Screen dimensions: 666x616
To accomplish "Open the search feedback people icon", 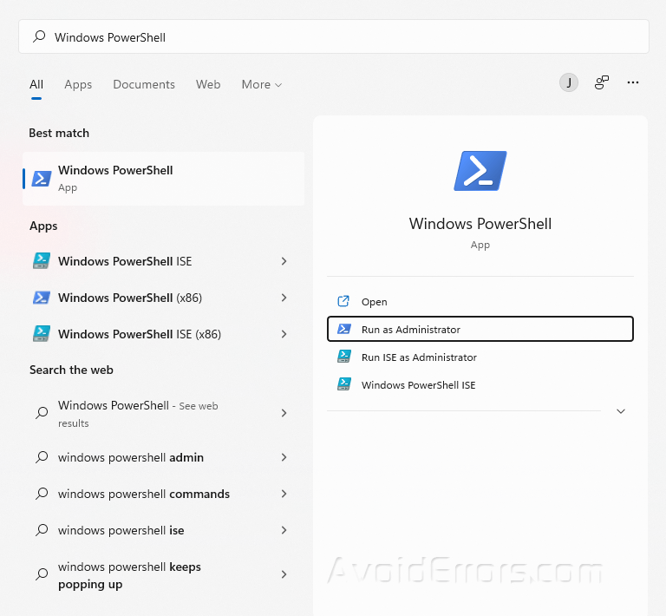I will coord(602,82).
